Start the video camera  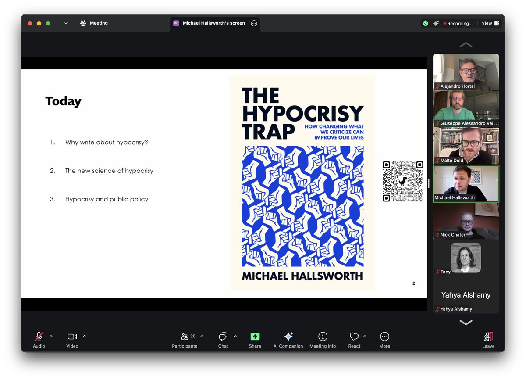point(71,338)
